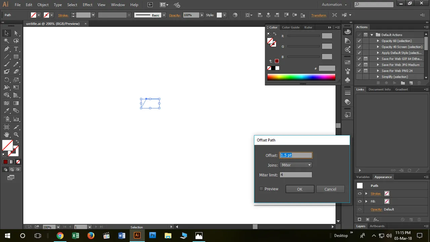Select the Paintbrush tool

[6, 64]
